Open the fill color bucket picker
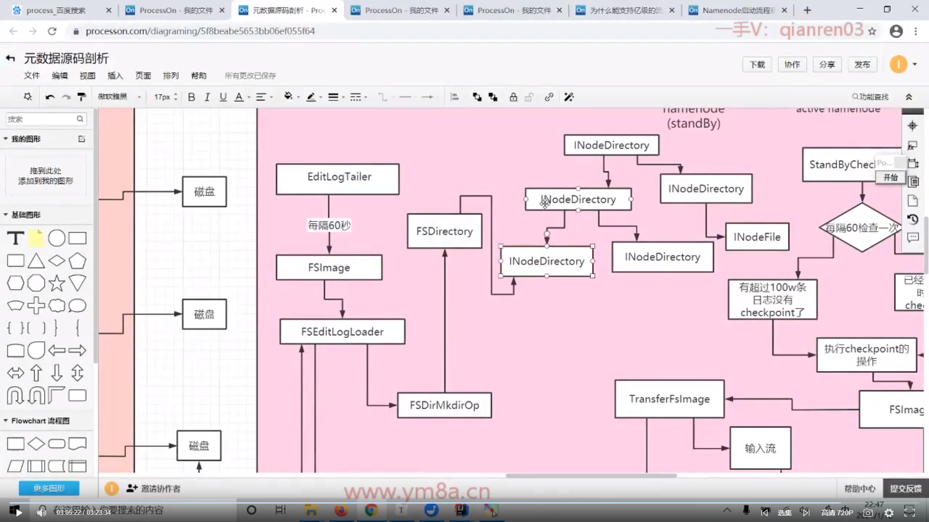This screenshot has width=929, height=522. pos(288,97)
